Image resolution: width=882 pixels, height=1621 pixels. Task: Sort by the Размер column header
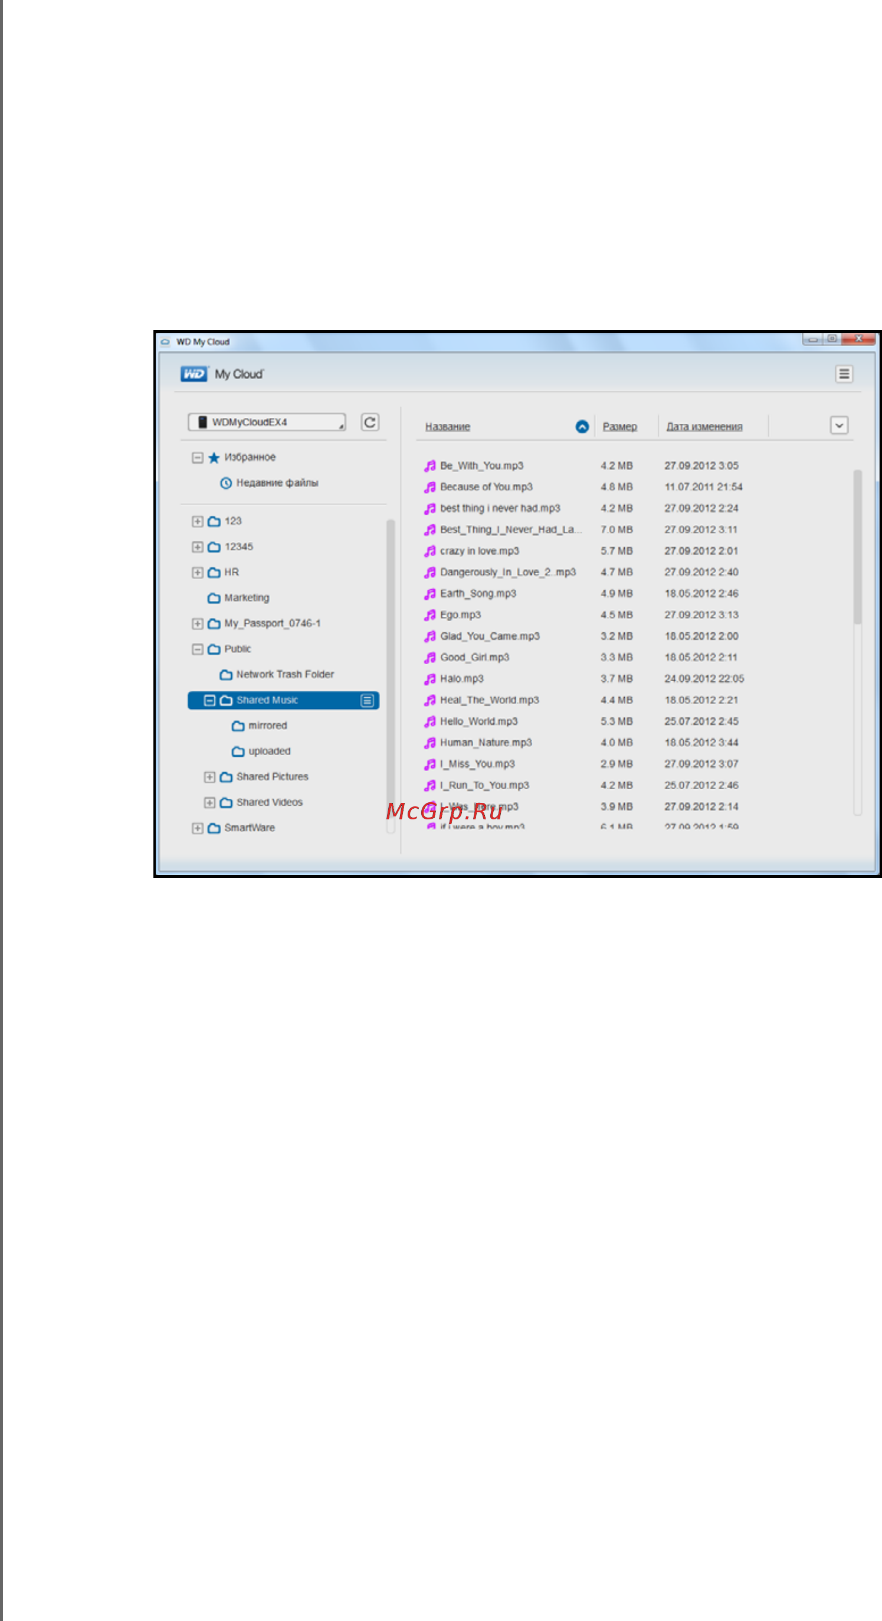point(619,427)
